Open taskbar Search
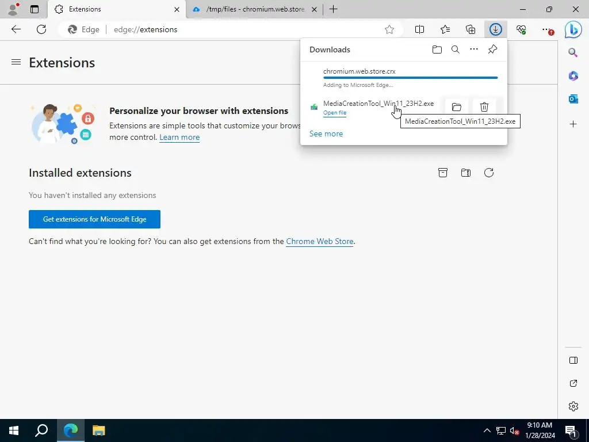589x442 pixels. 41,430
